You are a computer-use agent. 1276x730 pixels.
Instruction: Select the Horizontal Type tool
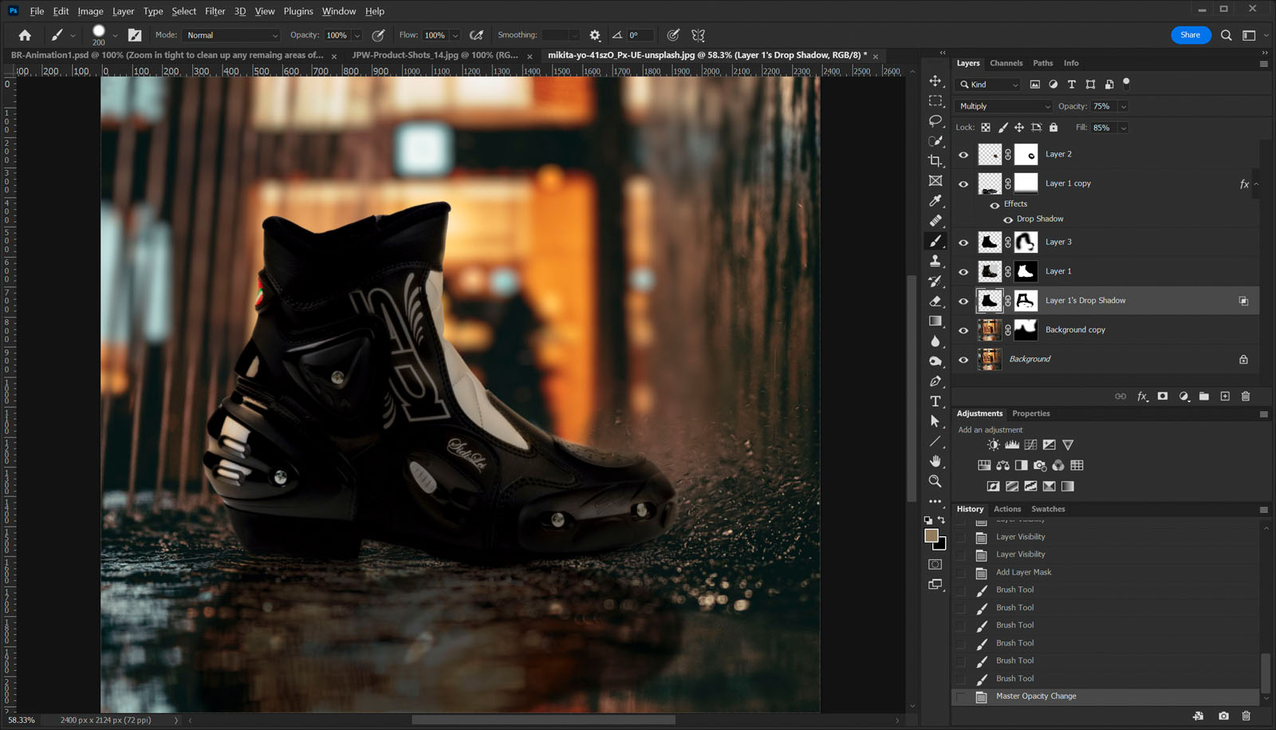coord(935,401)
